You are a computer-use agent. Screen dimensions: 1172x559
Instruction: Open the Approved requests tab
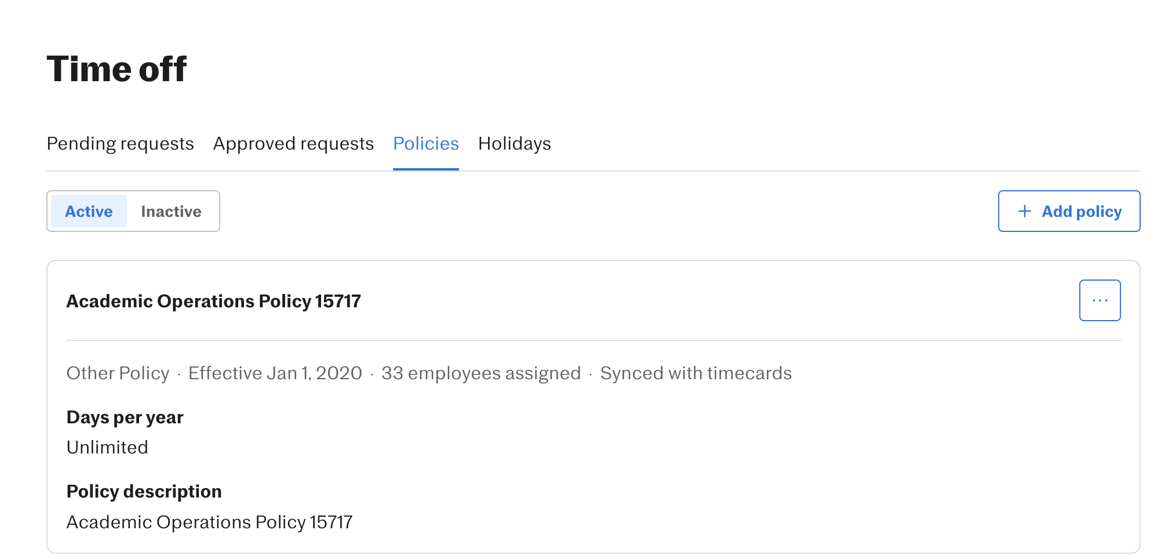click(x=293, y=144)
